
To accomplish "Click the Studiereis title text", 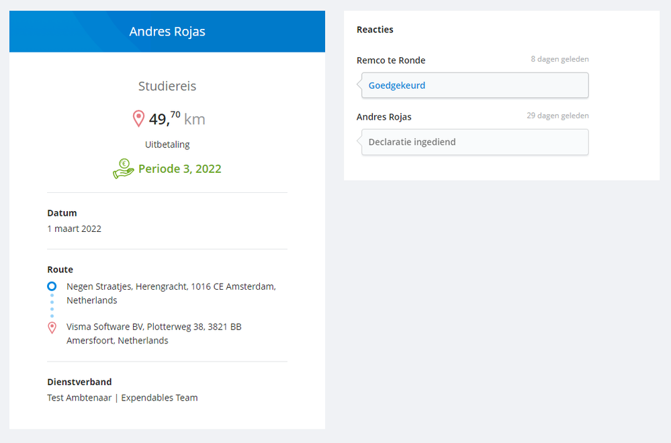I will (167, 86).
